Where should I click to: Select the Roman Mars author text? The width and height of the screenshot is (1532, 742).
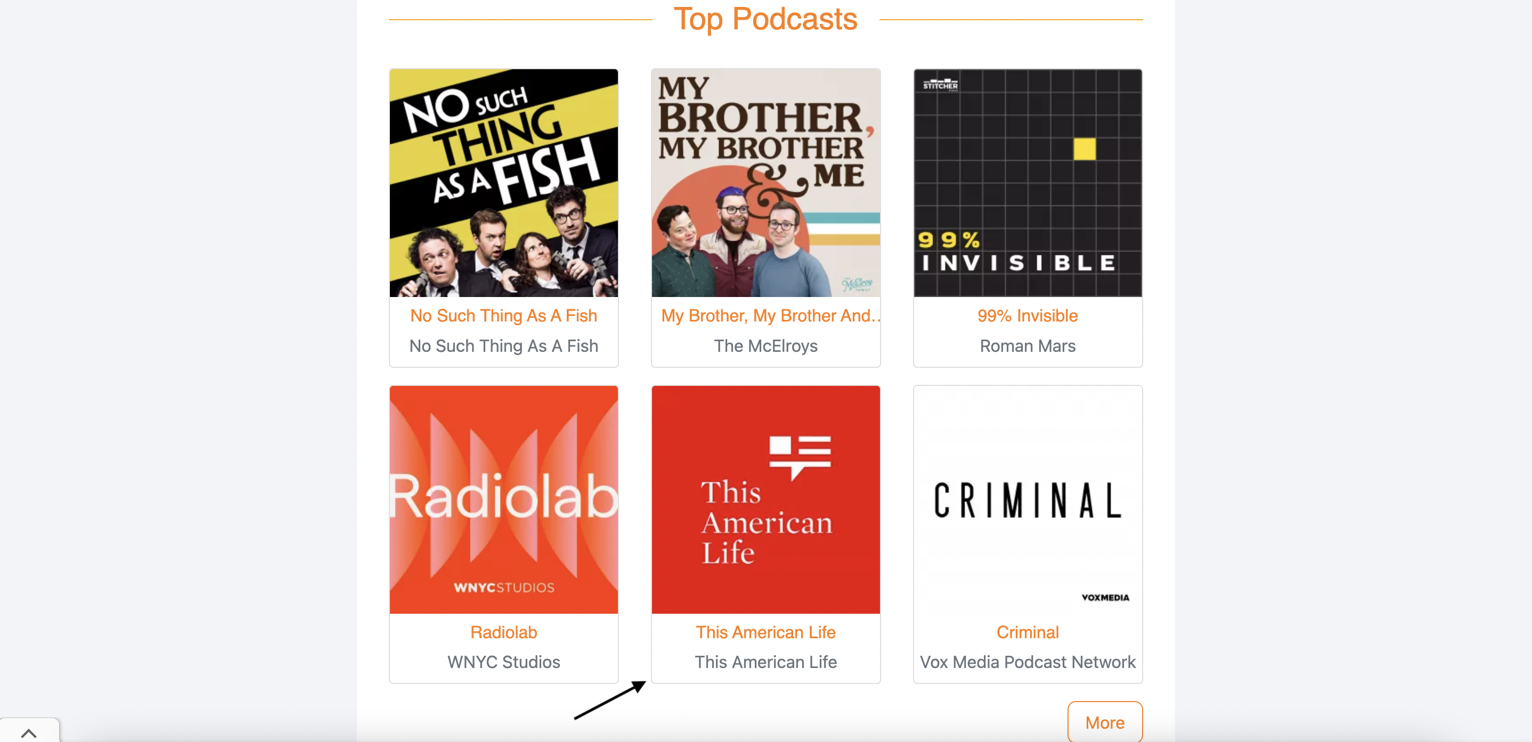tap(1028, 346)
